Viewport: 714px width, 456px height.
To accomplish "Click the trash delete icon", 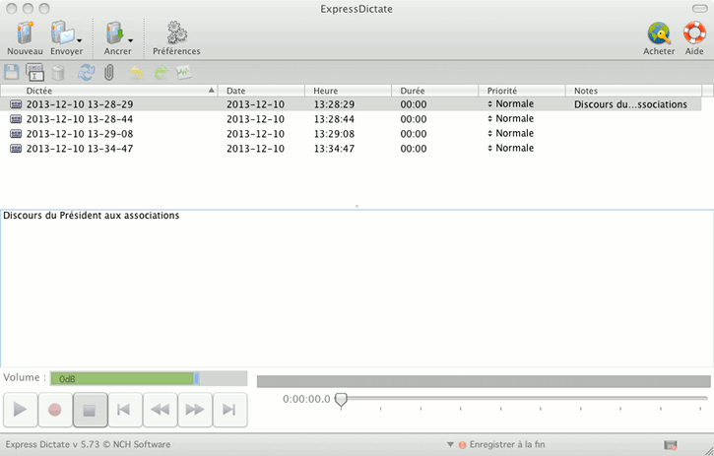I will [58, 72].
